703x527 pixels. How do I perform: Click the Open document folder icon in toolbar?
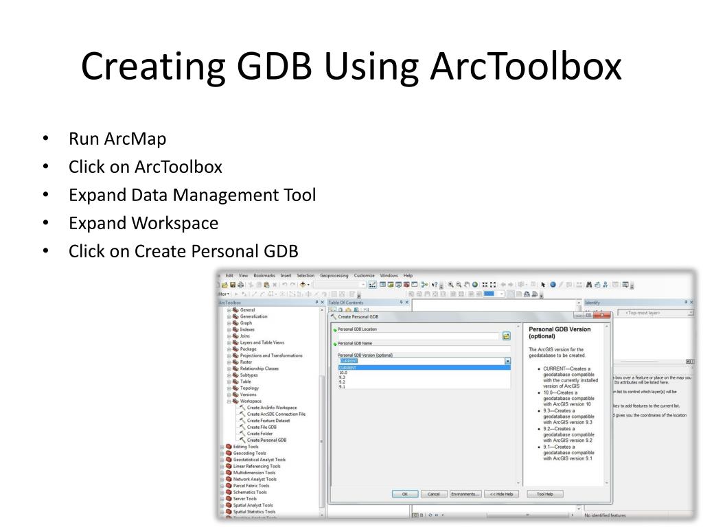(224, 285)
